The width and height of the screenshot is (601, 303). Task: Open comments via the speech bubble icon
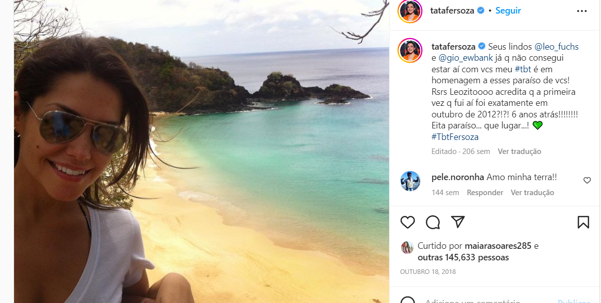coord(432,222)
